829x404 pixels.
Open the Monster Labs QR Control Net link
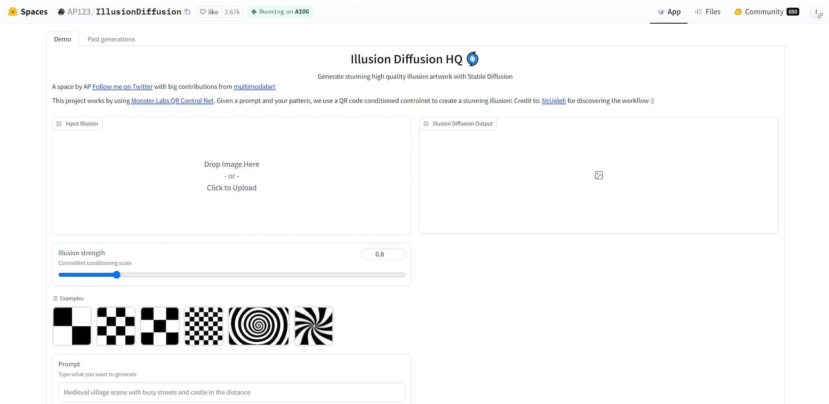pos(172,101)
